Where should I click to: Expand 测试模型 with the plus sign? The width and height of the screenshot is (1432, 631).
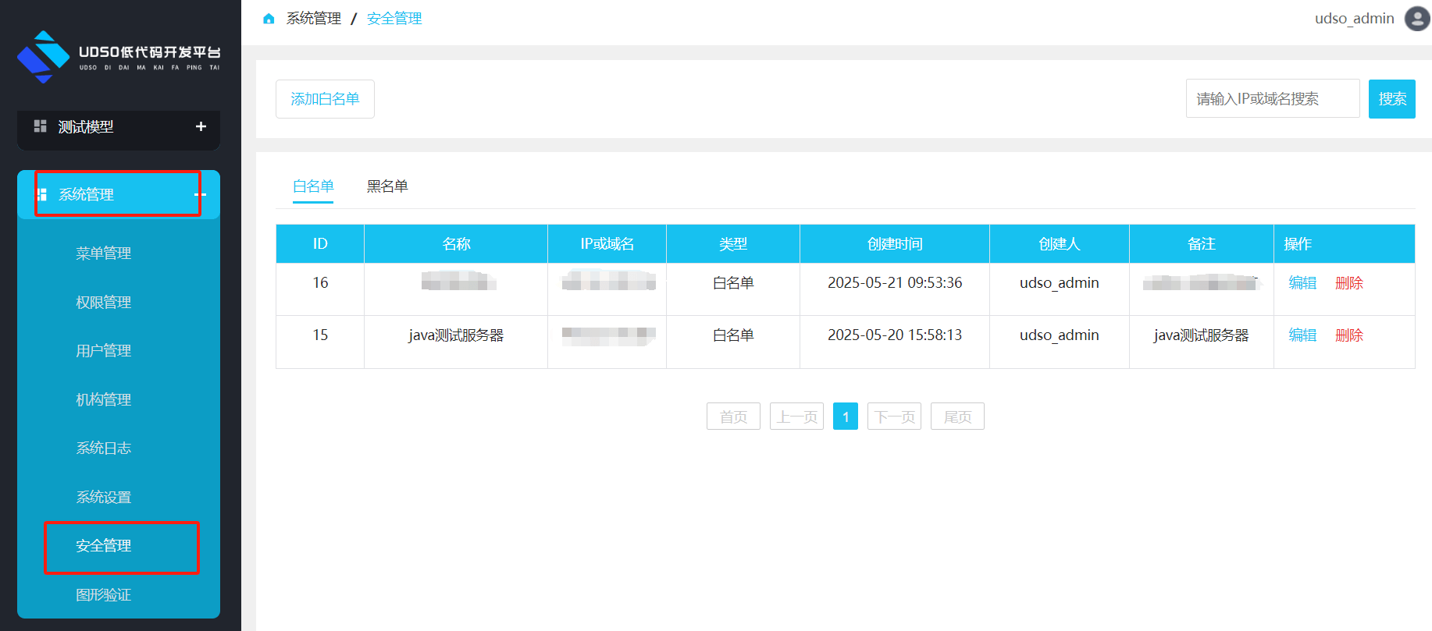click(x=201, y=126)
